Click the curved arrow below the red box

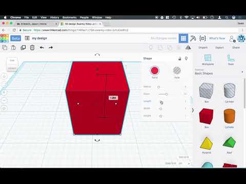tap(97, 141)
